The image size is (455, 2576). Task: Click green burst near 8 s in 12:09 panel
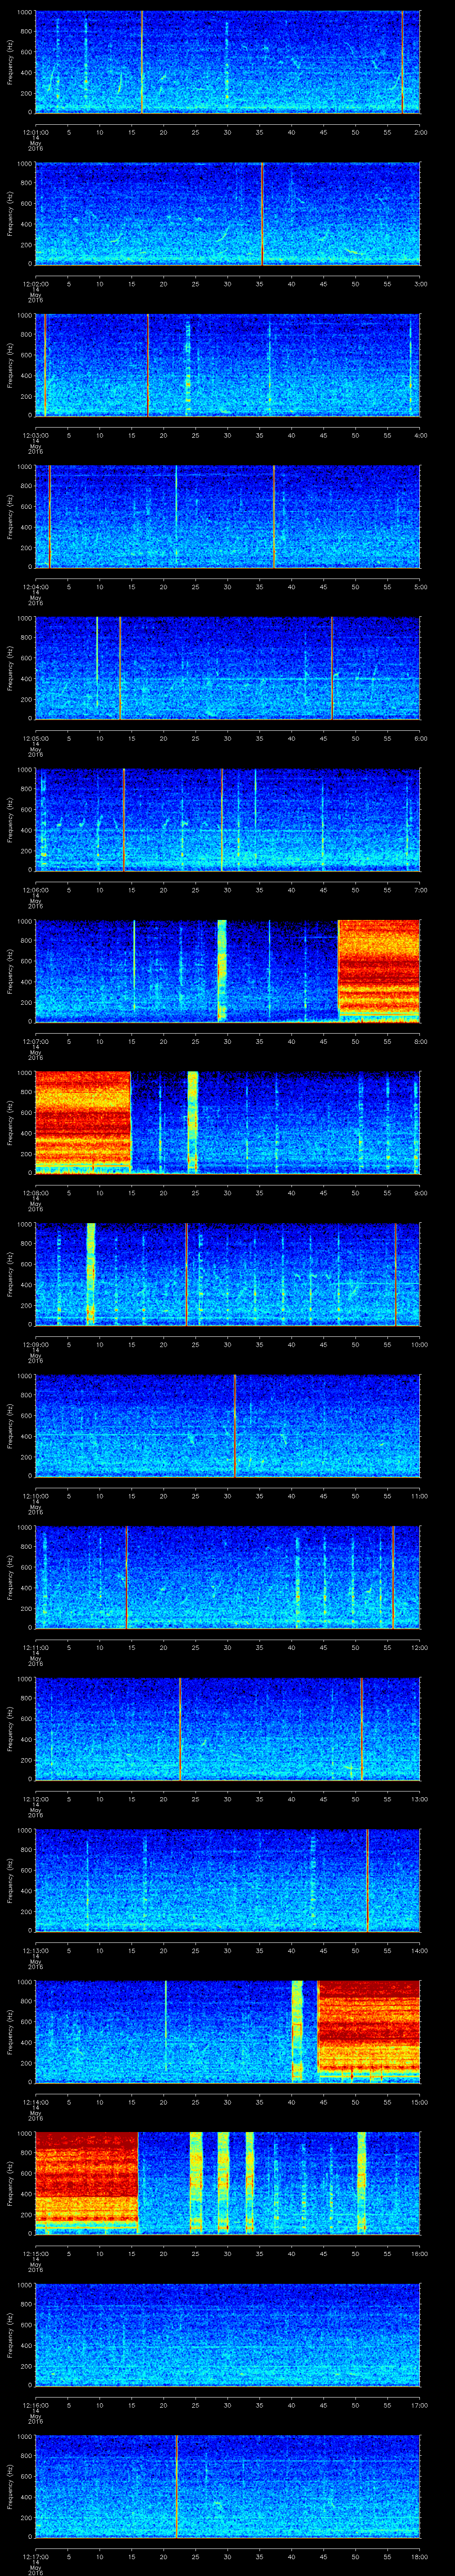pos(91,1274)
